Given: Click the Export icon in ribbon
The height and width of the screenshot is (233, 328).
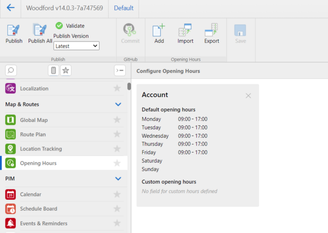Looking at the screenshot, I should click(x=212, y=31).
